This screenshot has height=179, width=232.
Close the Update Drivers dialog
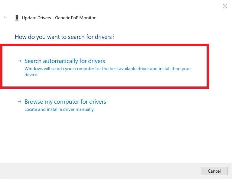pyautogui.click(x=225, y=6)
